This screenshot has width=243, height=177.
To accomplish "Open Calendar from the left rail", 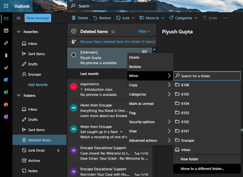I will [x=6, y=30].
